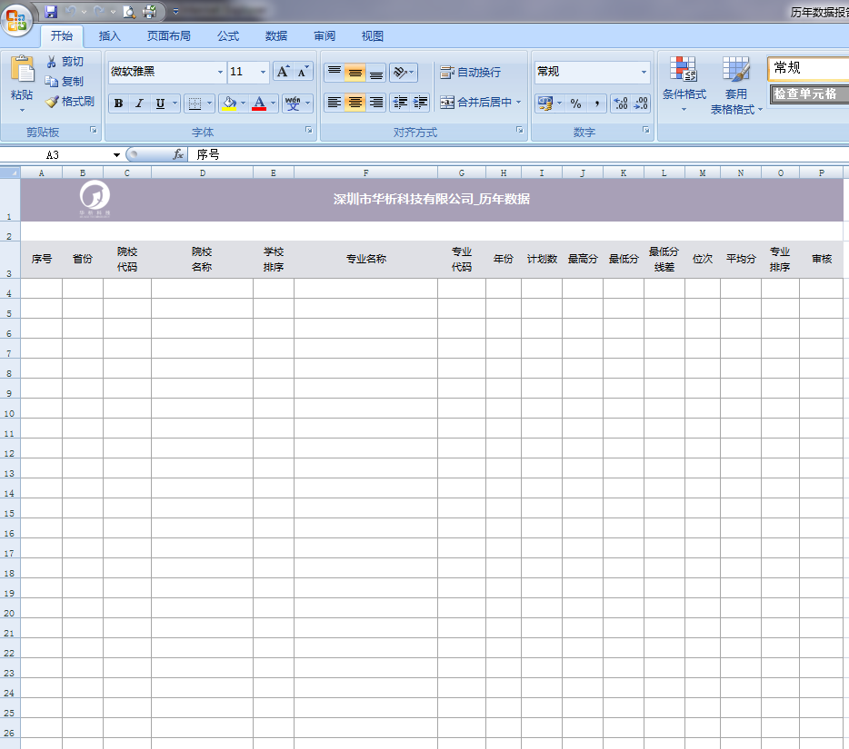Expand the font color dropdown arrow
Image resolution: width=849 pixels, height=749 pixels.
[x=273, y=103]
